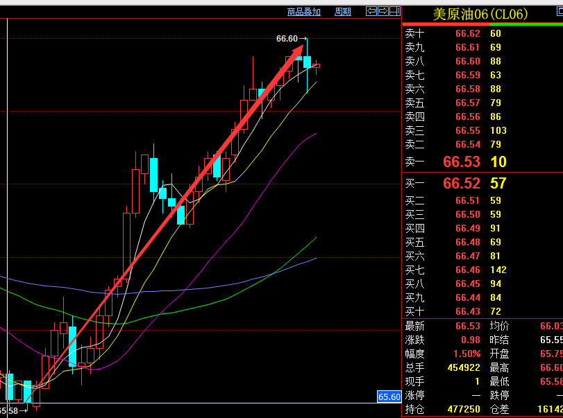This screenshot has height=418, width=563.
Task: Click the 均价 label
Action: (499, 326)
